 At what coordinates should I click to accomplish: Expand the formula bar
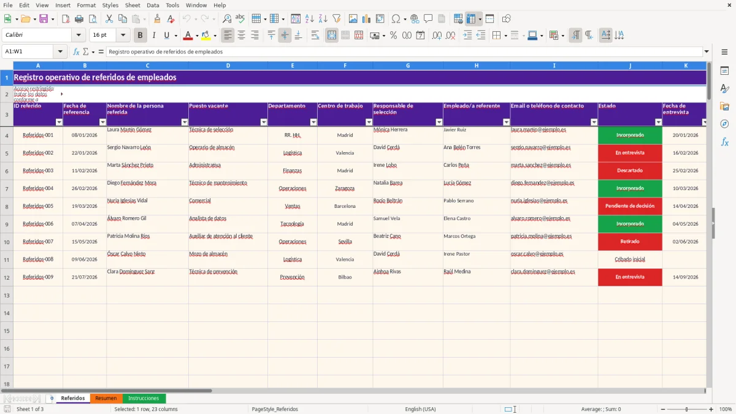tap(707, 52)
